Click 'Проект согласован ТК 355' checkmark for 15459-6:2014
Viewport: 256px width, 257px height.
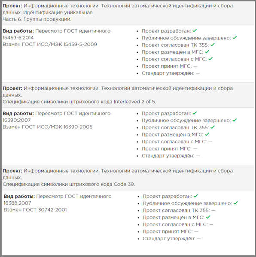(213, 45)
